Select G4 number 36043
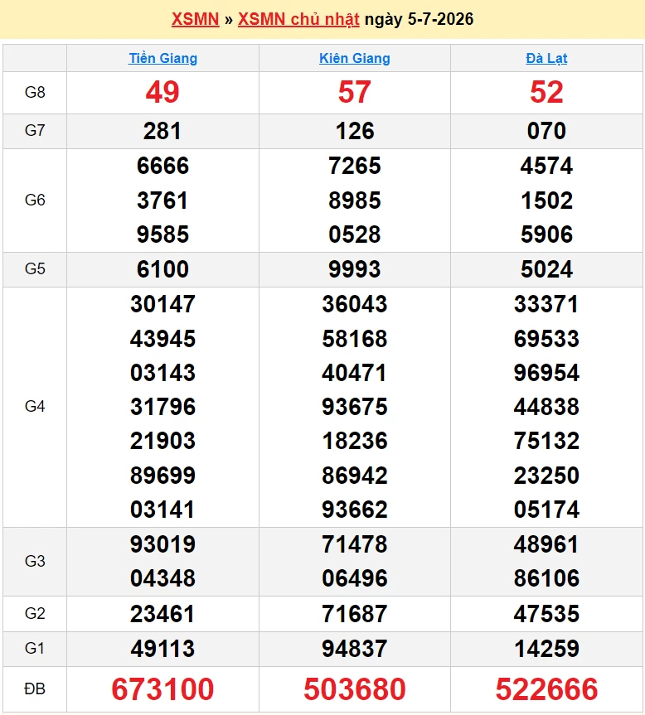This screenshot has width=645, height=715. (355, 304)
